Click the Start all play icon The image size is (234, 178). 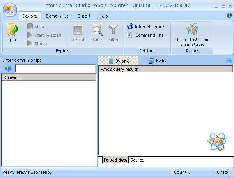point(30,43)
